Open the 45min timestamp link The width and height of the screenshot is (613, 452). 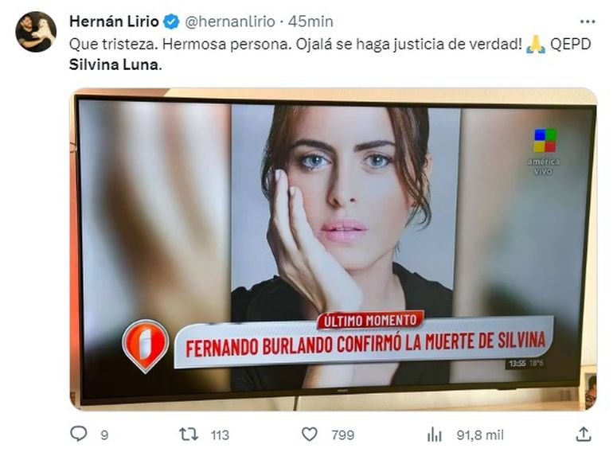(x=310, y=21)
